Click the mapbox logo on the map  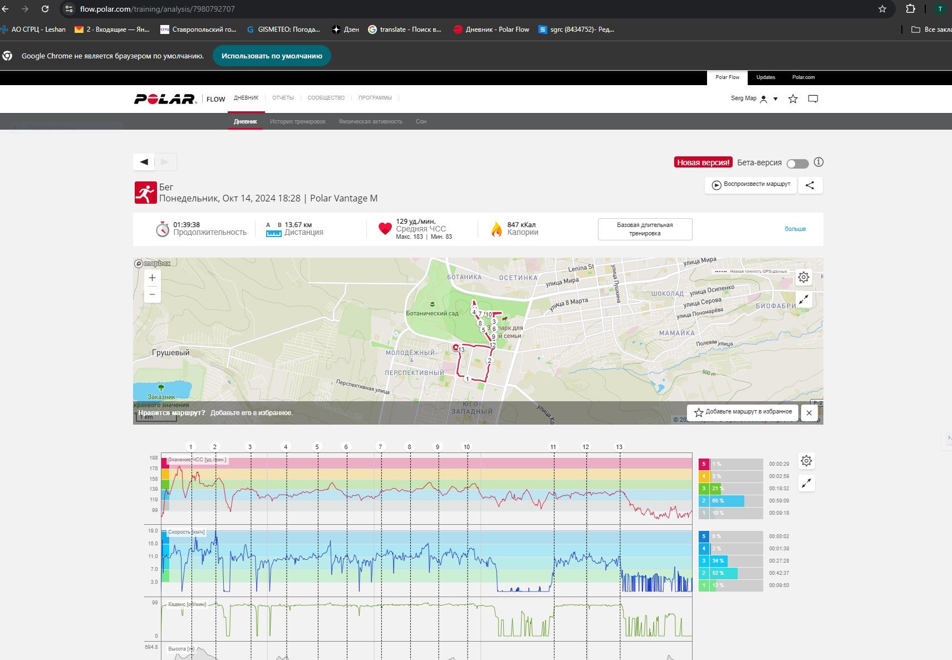(x=153, y=263)
